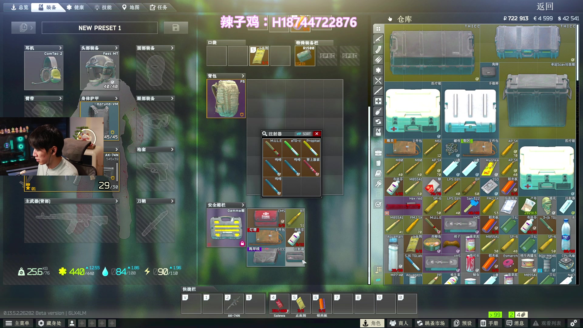Filter stash by food fork-knife icon

378,80
